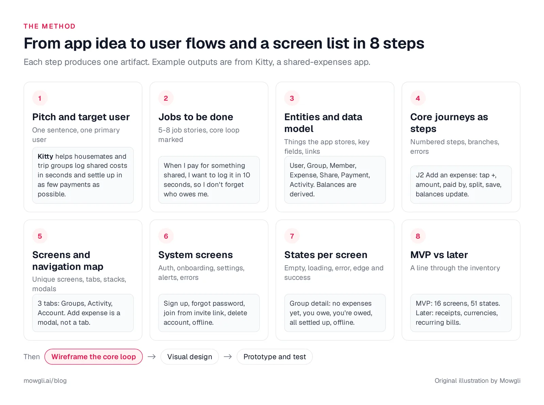Click the Jobs to be done heading
This screenshot has width=544, height=405.
[196, 117]
